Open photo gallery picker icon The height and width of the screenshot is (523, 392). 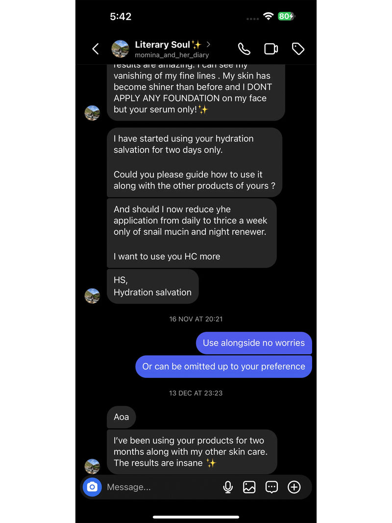pos(249,487)
